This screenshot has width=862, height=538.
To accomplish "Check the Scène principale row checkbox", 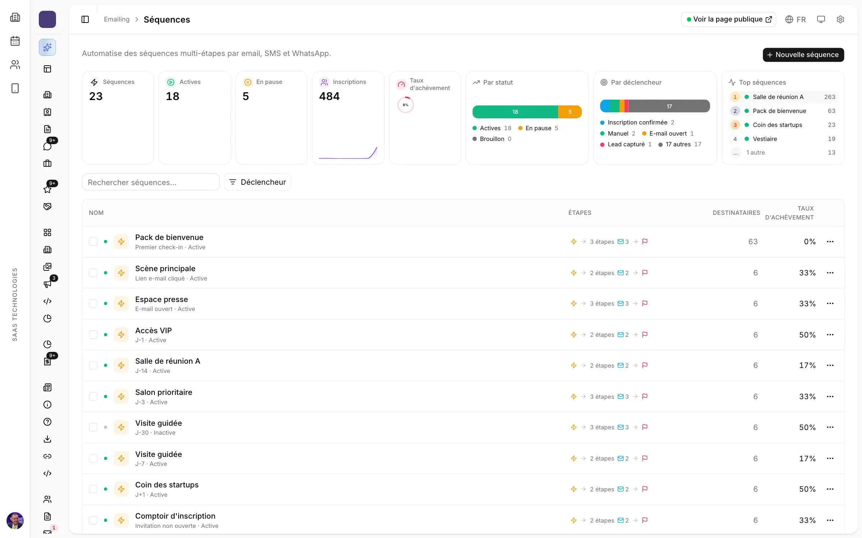I will point(93,273).
